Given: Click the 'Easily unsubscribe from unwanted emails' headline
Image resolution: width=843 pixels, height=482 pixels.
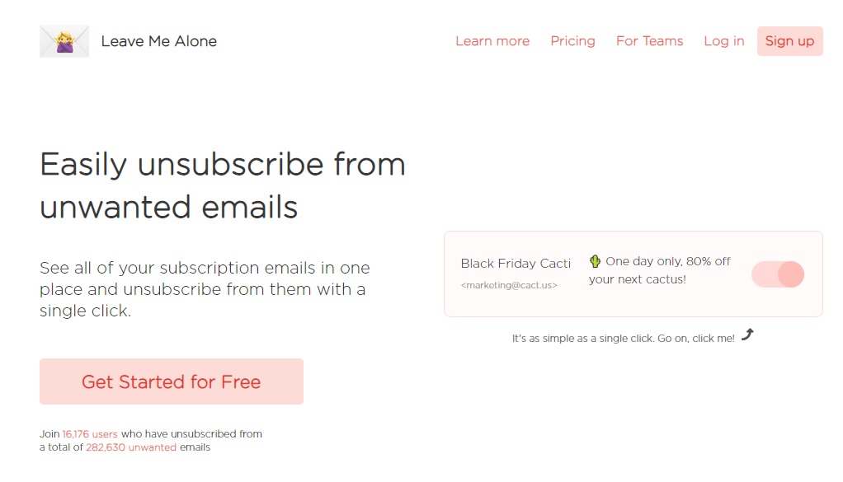Looking at the screenshot, I should tap(222, 185).
